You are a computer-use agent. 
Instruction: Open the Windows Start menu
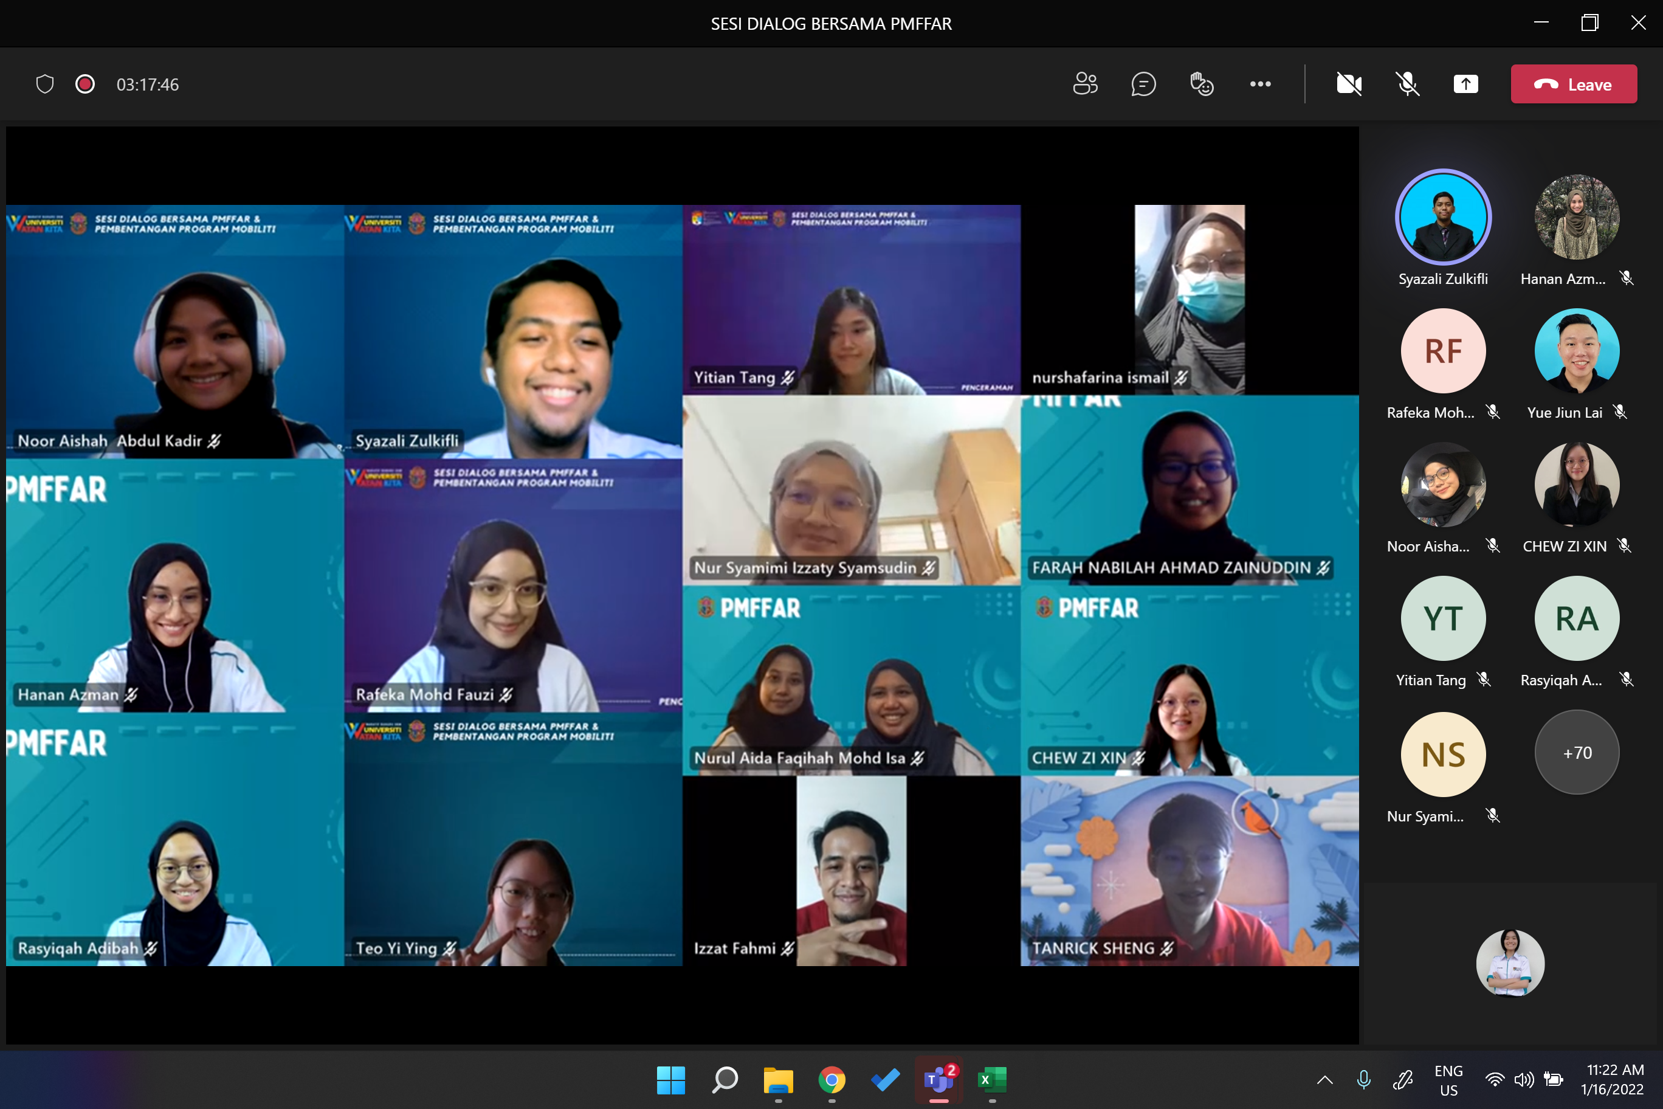coord(670,1079)
